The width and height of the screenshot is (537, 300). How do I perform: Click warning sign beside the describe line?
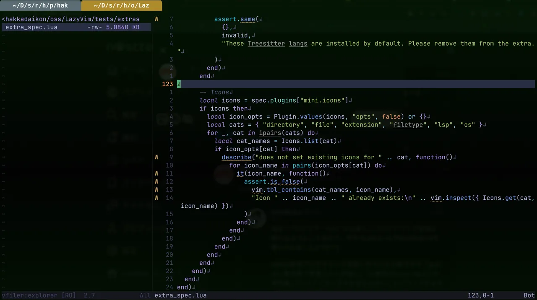[x=156, y=157]
